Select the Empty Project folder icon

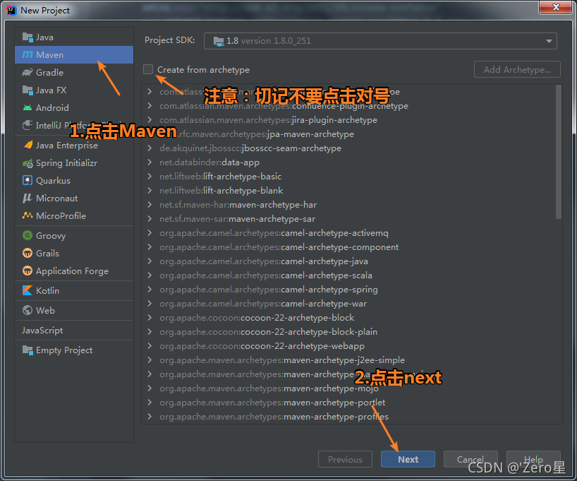click(x=28, y=350)
